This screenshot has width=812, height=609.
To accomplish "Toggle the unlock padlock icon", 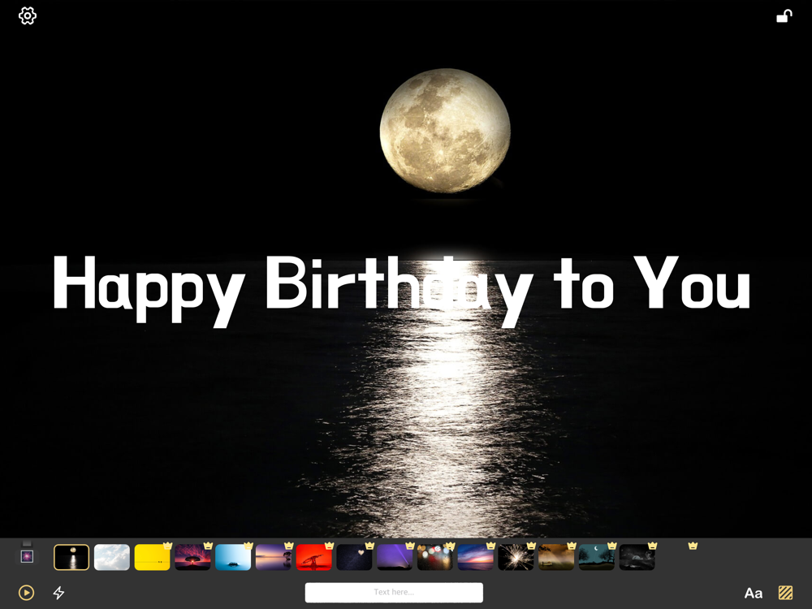I will point(784,16).
